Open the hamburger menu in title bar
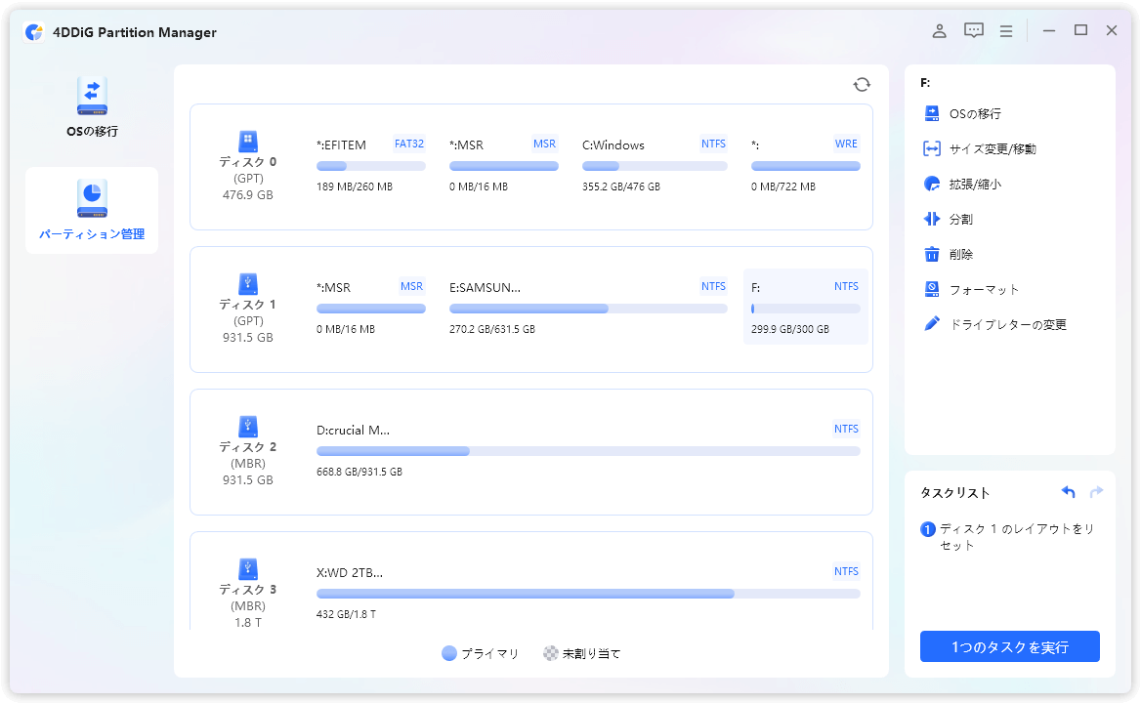The height and width of the screenshot is (703, 1141). [x=1006, y=31]
